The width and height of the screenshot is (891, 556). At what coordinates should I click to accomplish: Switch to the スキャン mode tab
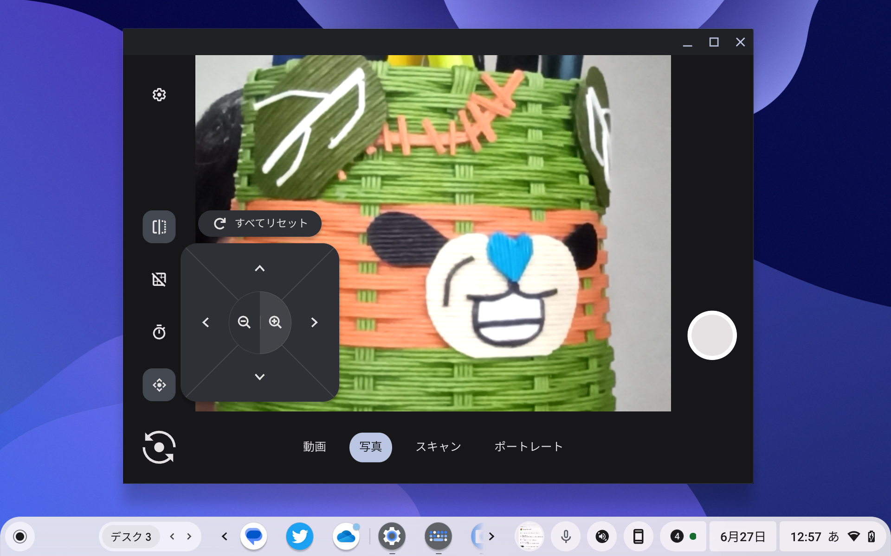(438, 447)
